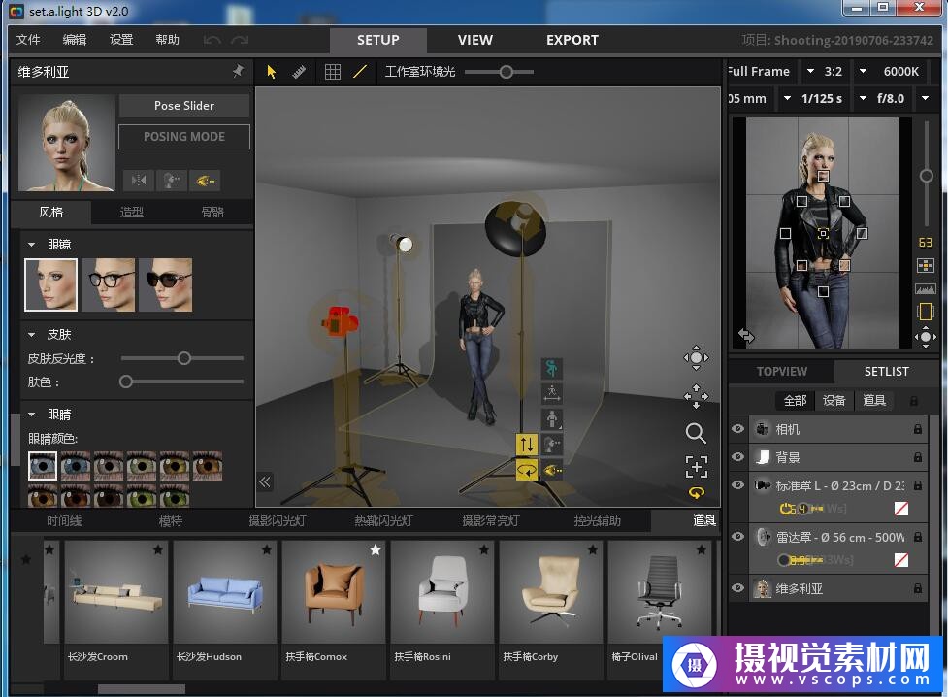Viewport: 948px width, 697px height.
Task: Filter set list by 设备
Action: (834, 401)
